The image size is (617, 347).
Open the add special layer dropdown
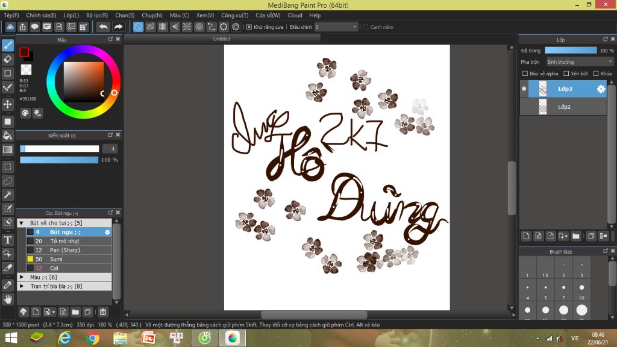(563, 236)
